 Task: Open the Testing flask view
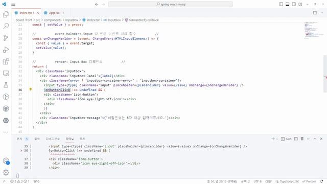pyautogui.click(x=6, y=85)
